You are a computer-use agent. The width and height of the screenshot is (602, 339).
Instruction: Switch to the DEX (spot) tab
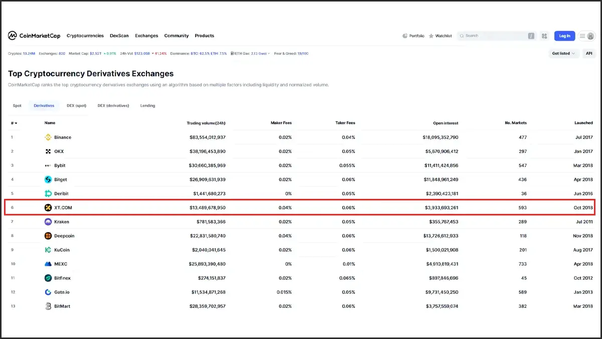coord(77,105)
